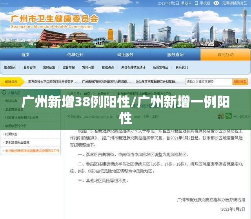Click the closing date 2021年6月2日
This screenshot has height=219, width=251.
click(x=233, y=209)
